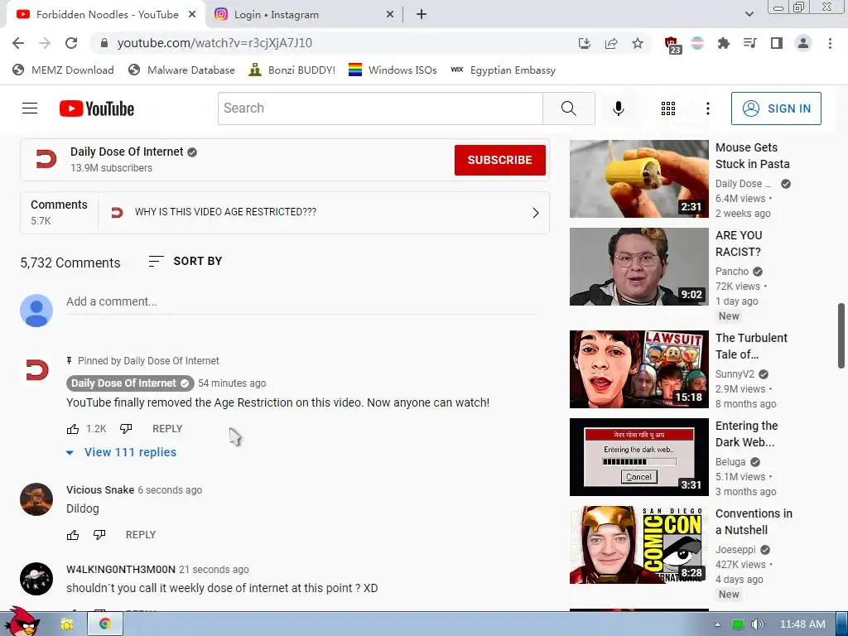848x636 pixels.
Task: Open the YouTube hamburger guide menu
Action: tap(30, 108)
